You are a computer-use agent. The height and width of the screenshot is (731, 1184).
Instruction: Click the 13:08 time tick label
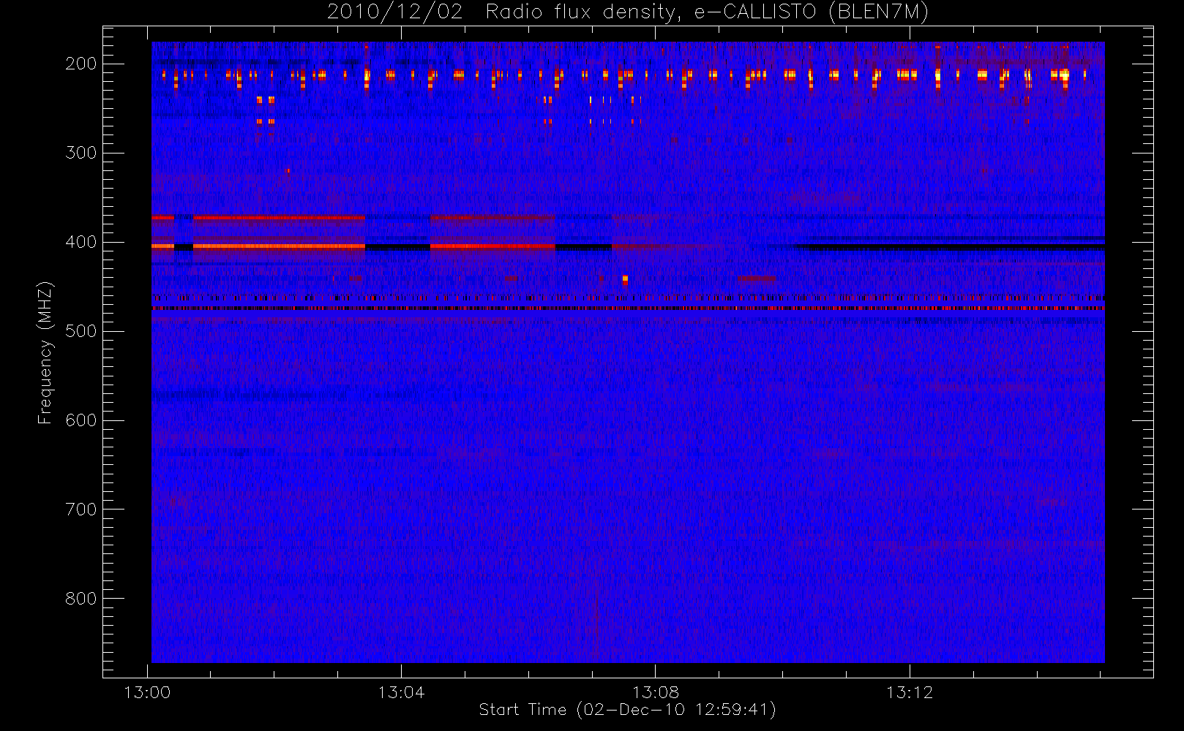click(656, 692)
